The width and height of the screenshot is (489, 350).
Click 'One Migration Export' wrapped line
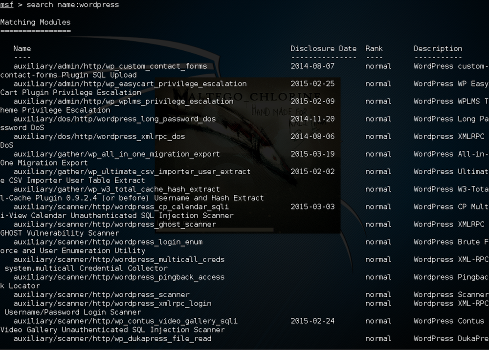(44, 163)
